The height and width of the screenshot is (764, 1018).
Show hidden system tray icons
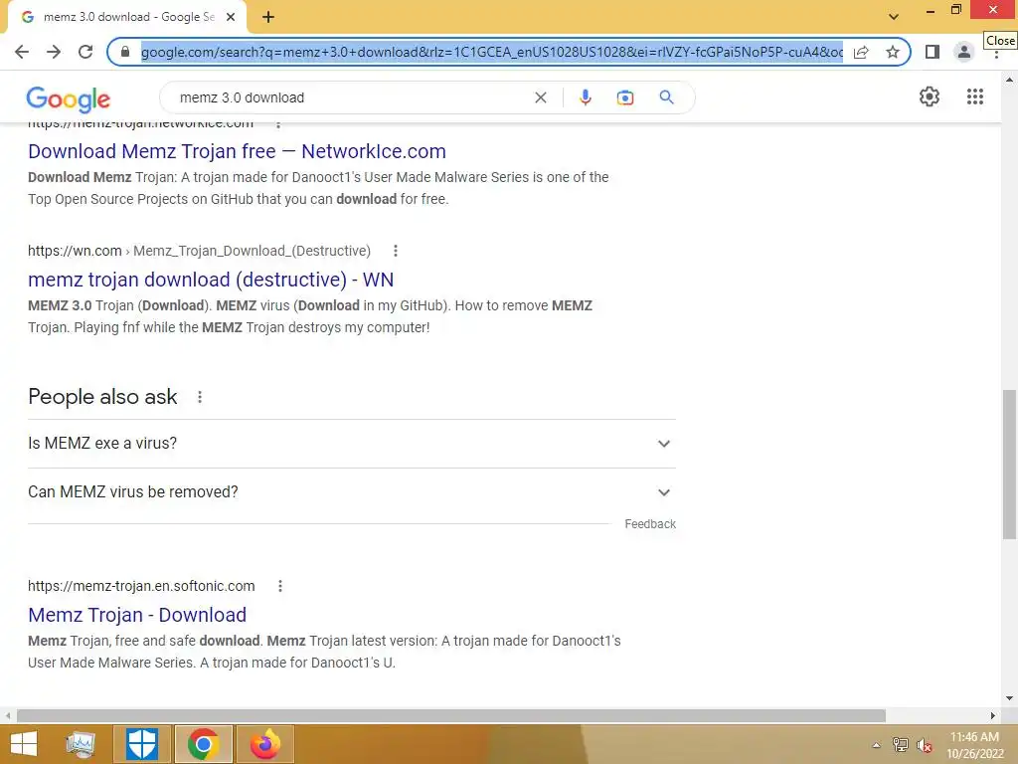[876, 745]
